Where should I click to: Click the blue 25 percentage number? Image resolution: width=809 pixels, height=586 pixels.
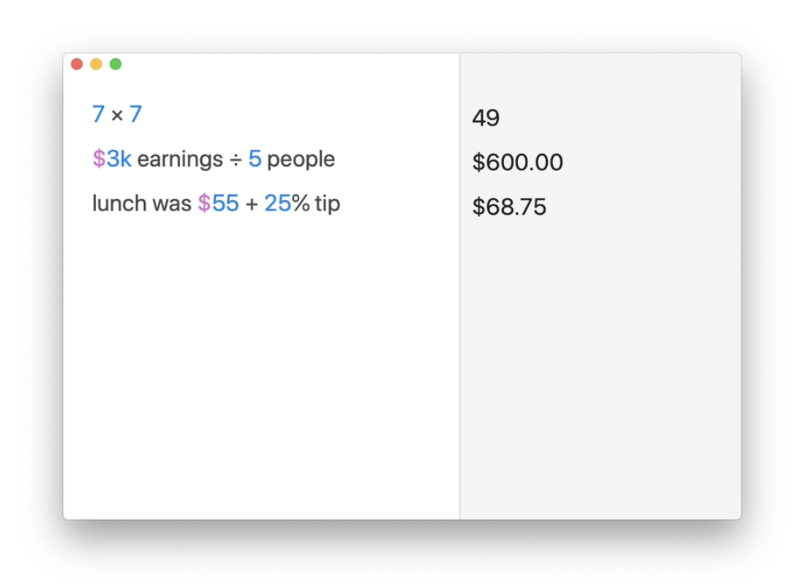(278, 203)
